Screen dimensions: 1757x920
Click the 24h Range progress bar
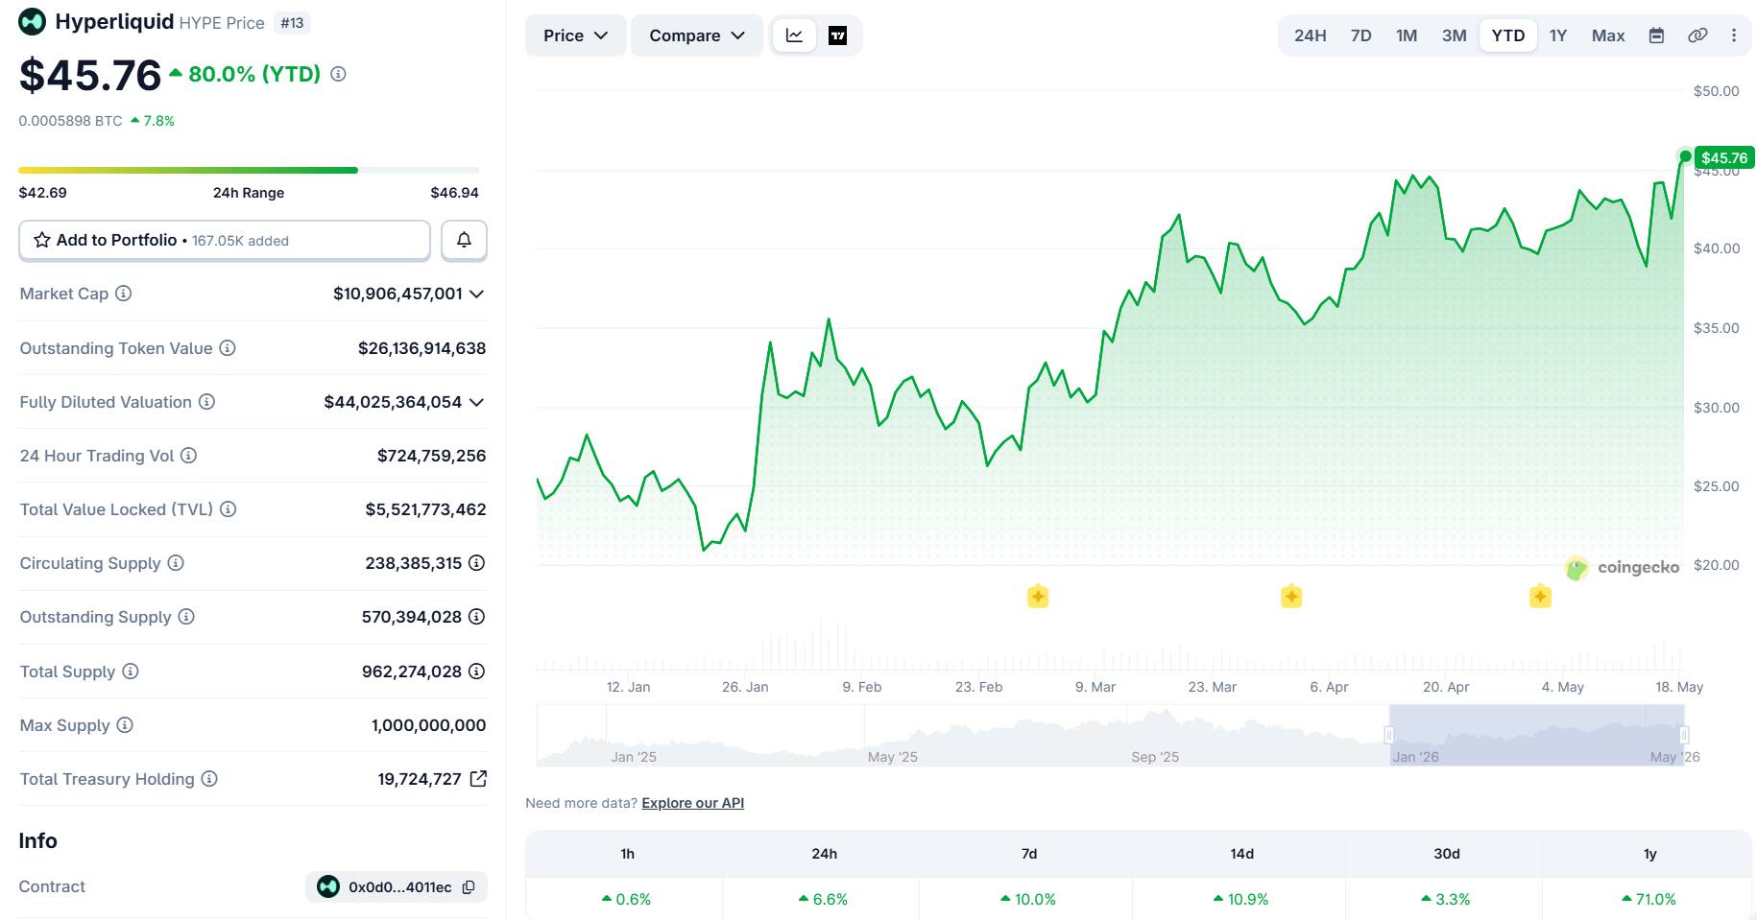(249, 170)
